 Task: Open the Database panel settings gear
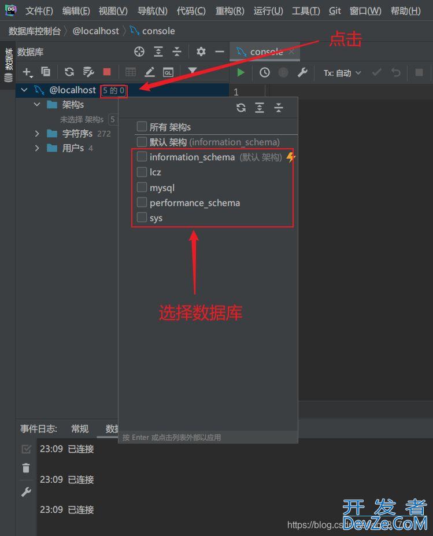pos(201,52)
